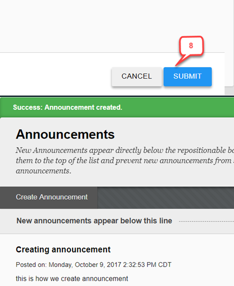The image size is (234, 286).
Task: Open the Create Announcement action
Action: point(52,197)
